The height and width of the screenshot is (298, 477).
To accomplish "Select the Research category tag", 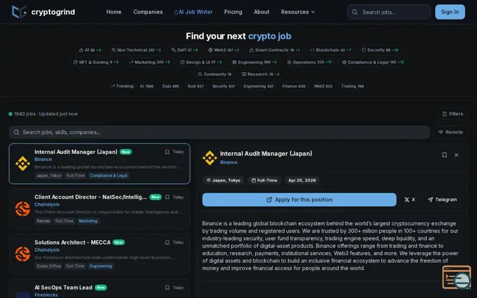I will [x=261, y=74].
